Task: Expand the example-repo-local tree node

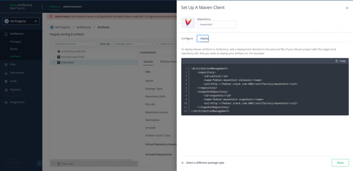Action: point(54,57)
